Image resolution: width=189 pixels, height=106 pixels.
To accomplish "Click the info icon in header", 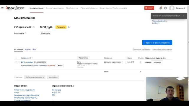I will click(165, 8).
